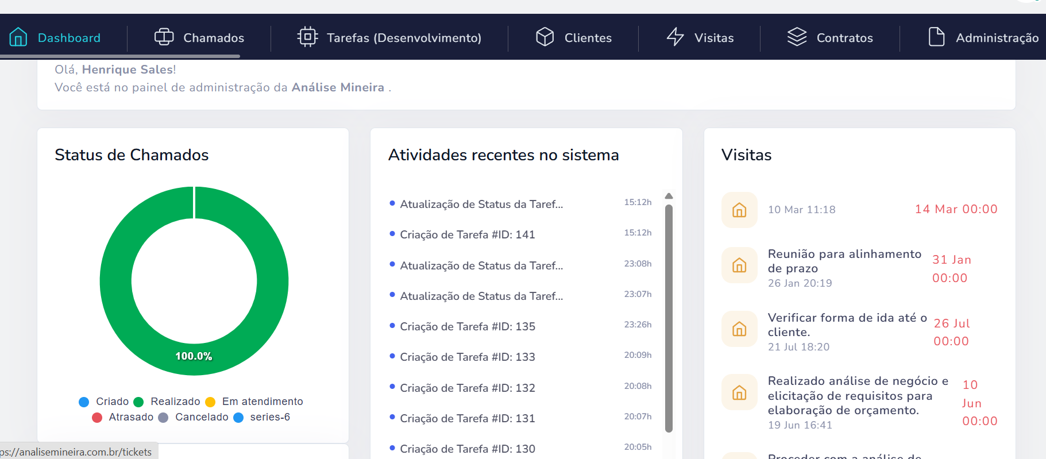Toggle the series-6 legend entry

[x=261, y=417]
